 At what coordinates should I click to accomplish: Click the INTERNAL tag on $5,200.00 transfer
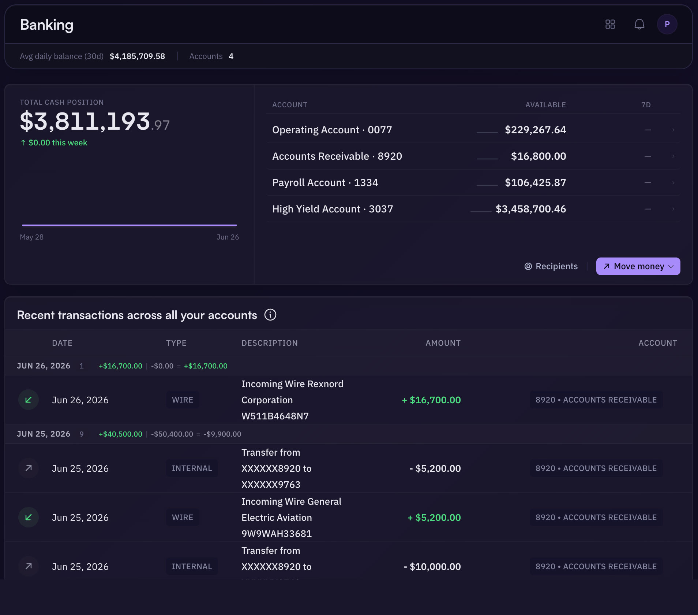[x=192, y=468]
